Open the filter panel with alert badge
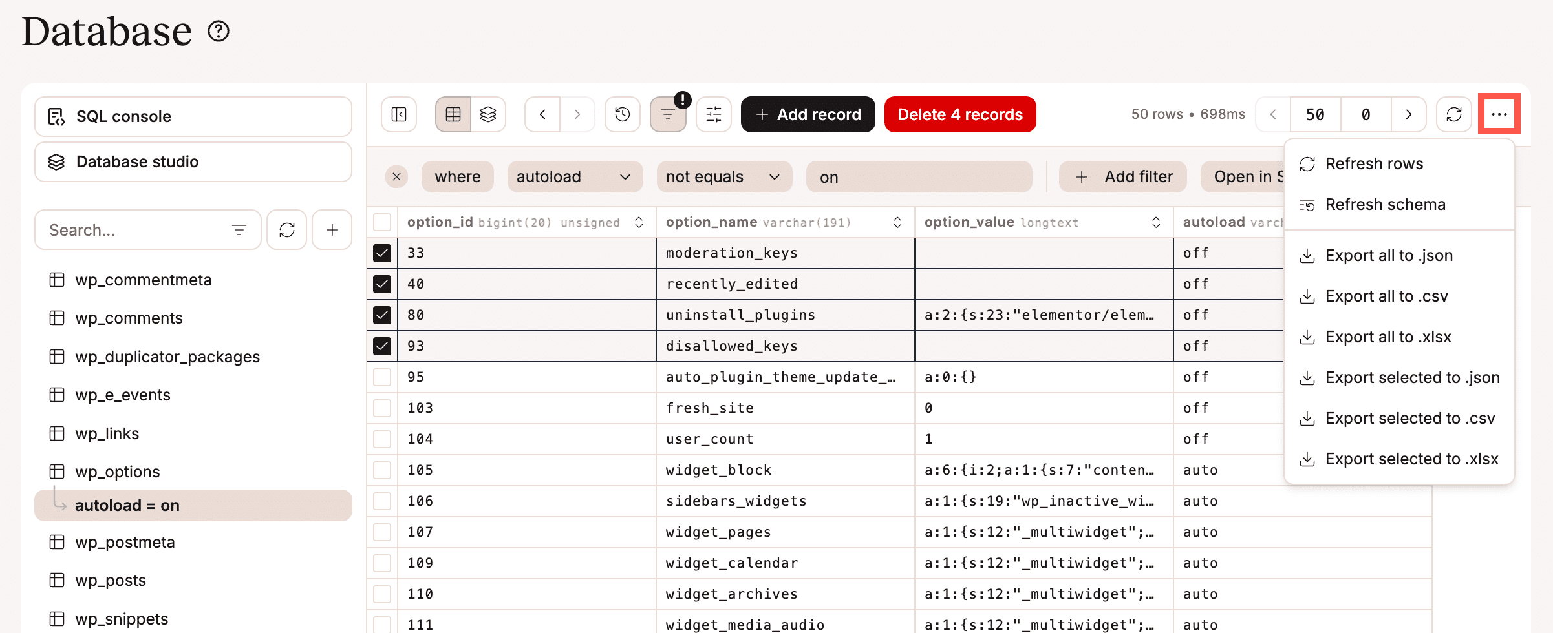This screenshot has width=1553, height=633. click(x=667, y=114)
